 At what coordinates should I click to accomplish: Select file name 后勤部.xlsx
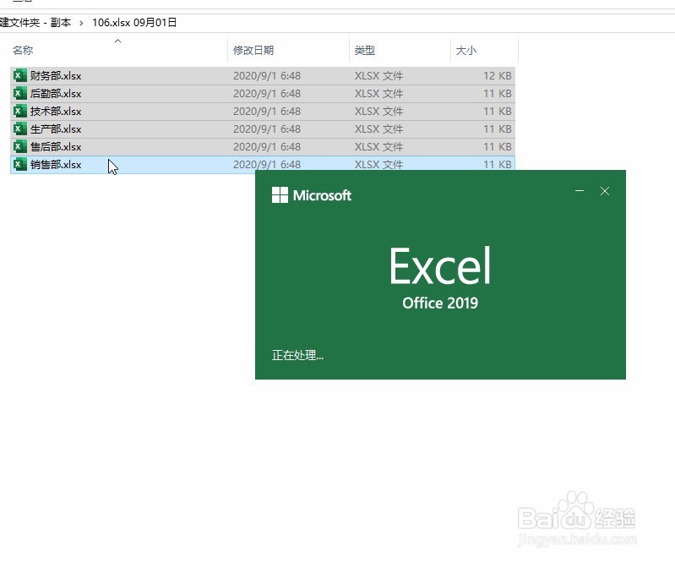pos(56,94)
